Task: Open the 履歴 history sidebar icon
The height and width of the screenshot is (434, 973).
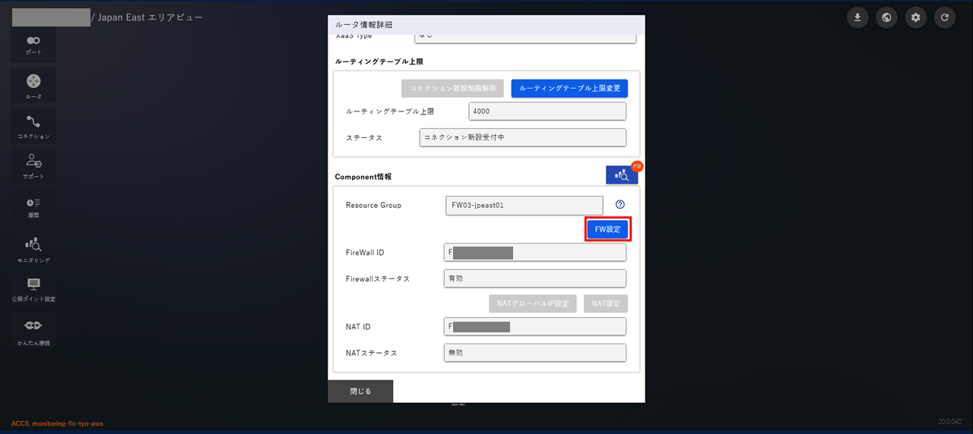Action: (33, 206)
